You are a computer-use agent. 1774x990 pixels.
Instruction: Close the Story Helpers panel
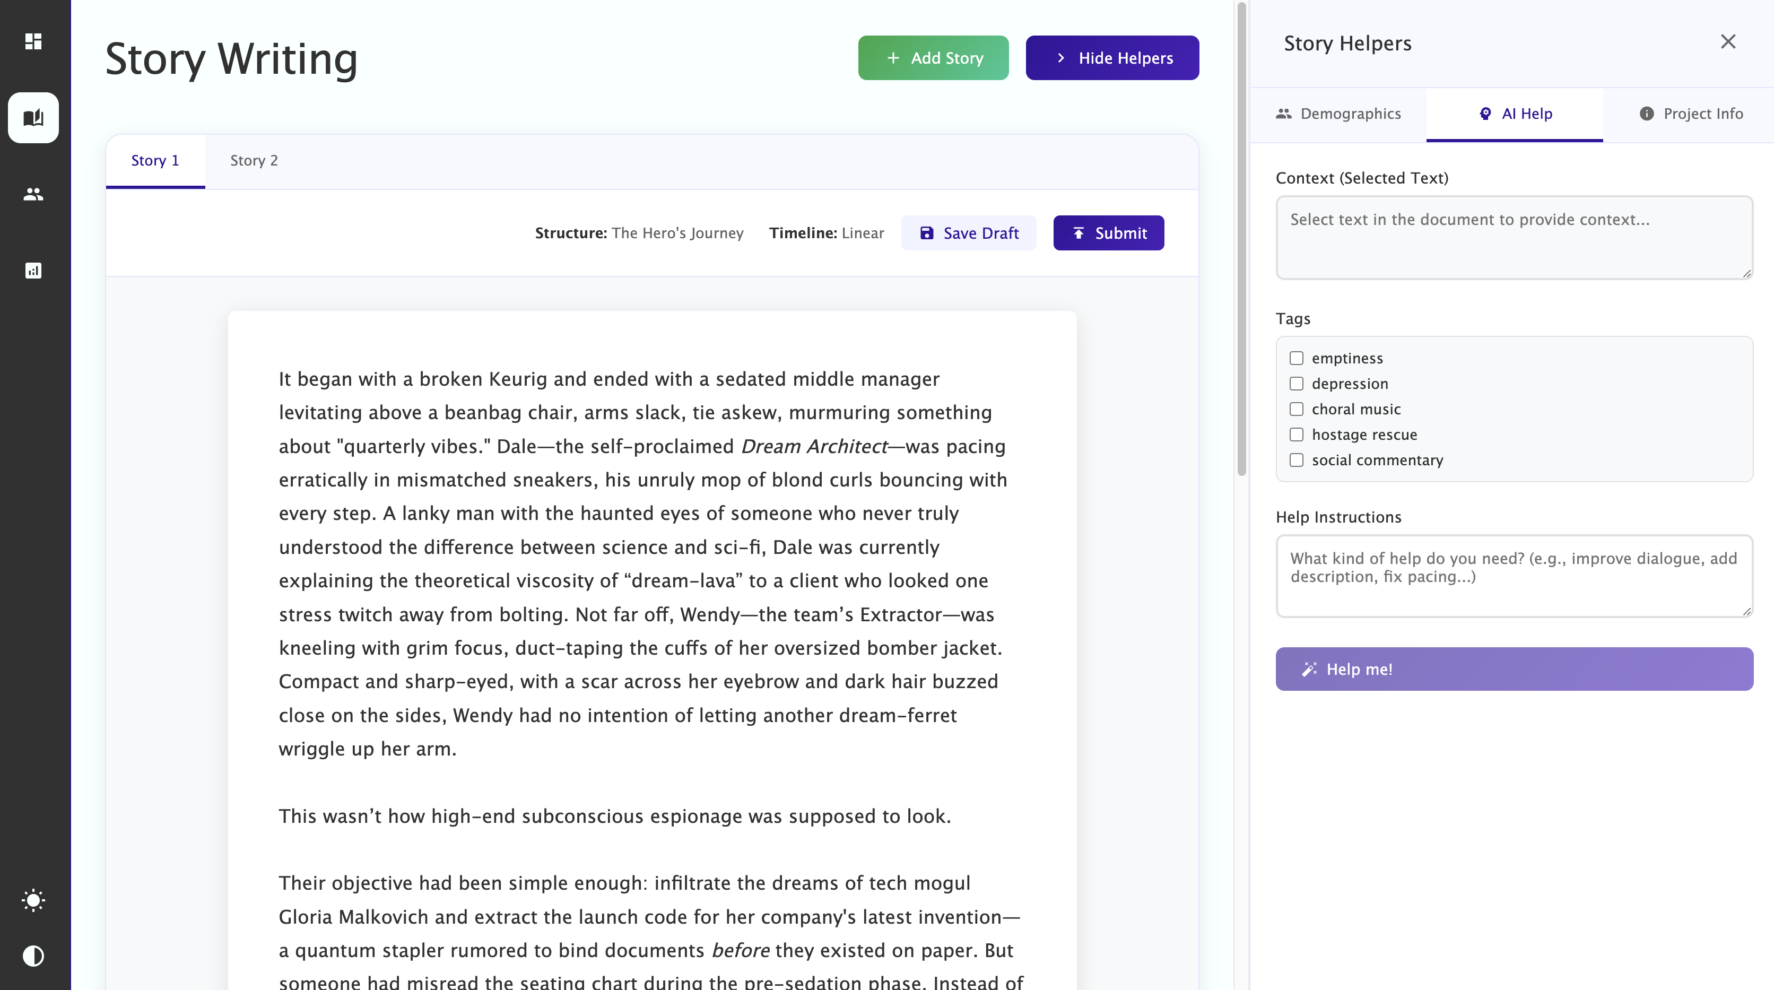tap(1727, 41)
